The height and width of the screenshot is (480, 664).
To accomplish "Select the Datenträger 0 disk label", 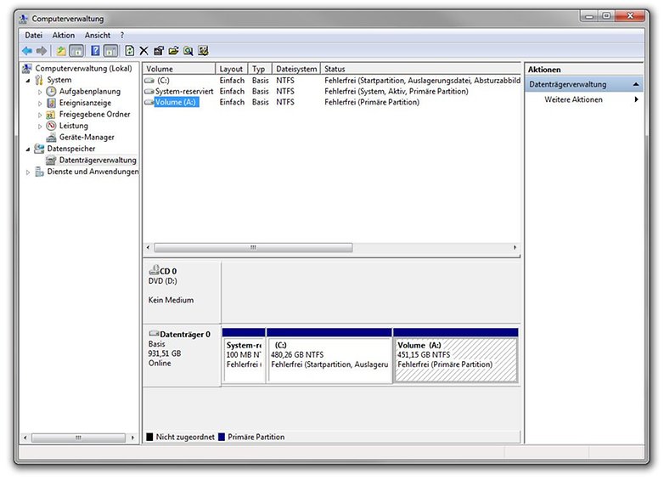I will 182,356.
